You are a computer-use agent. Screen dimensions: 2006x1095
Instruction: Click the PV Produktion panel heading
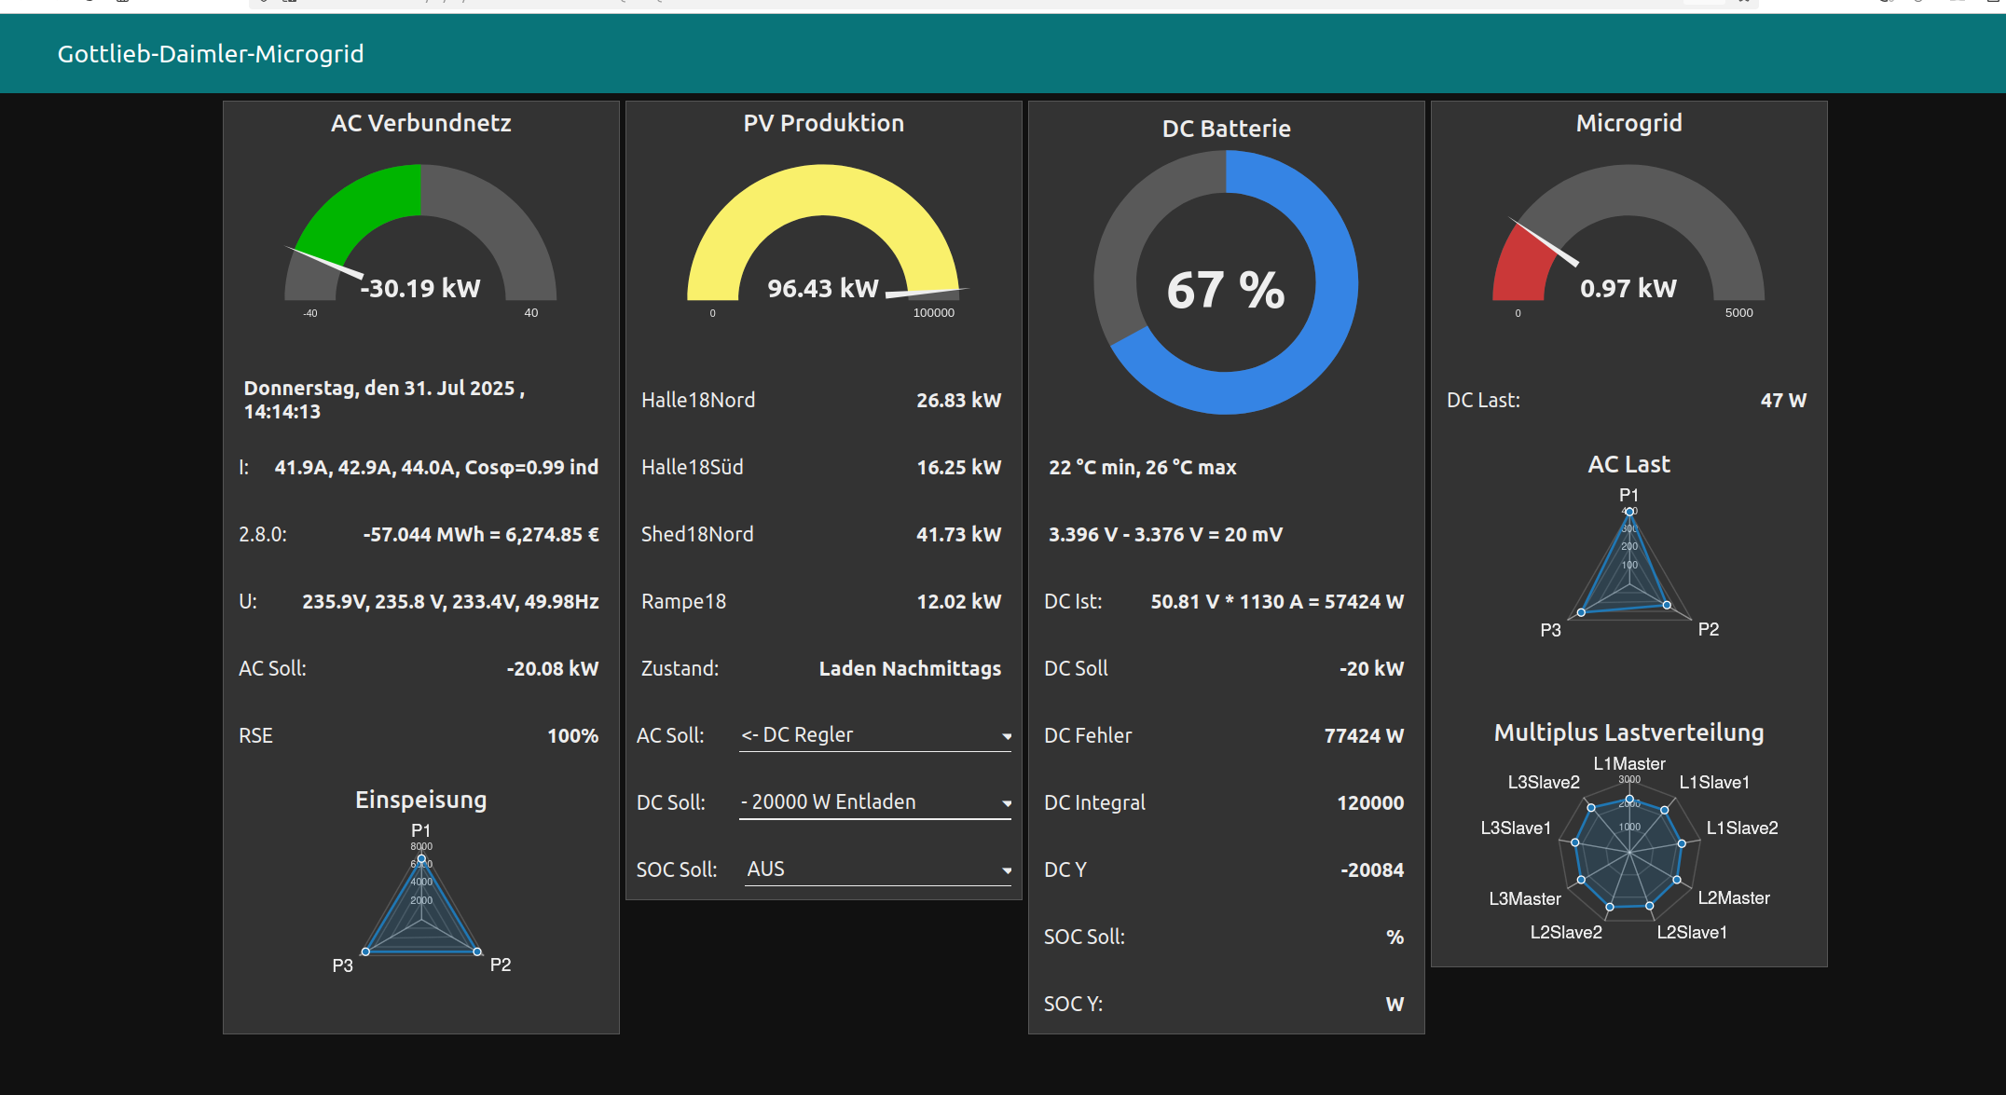click(x=823, y=123)
